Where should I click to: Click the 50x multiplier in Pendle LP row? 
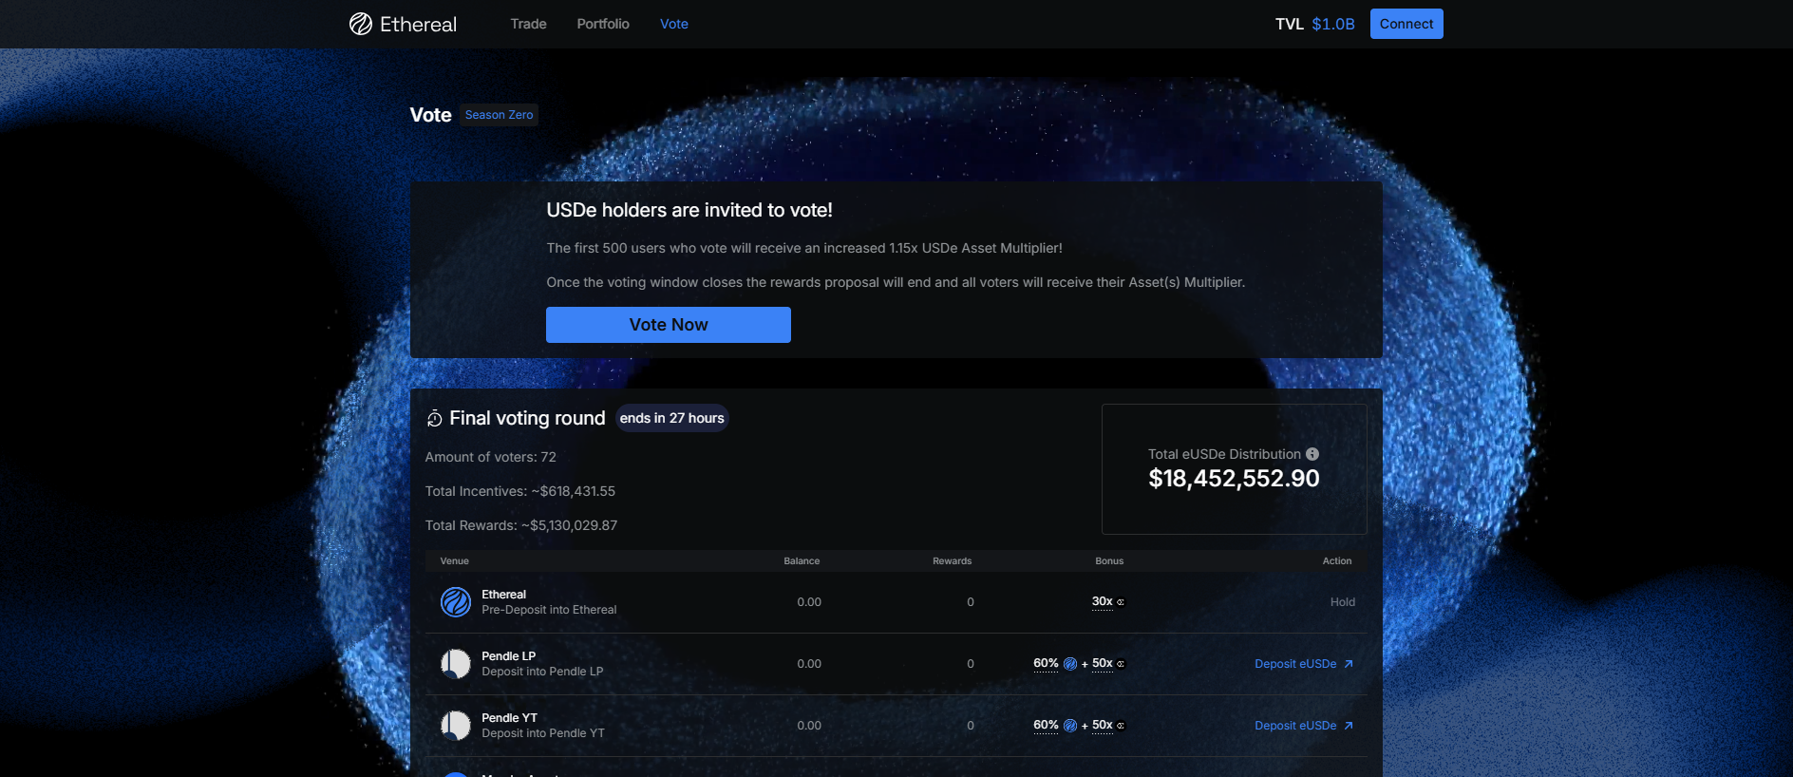[1102, 663]
